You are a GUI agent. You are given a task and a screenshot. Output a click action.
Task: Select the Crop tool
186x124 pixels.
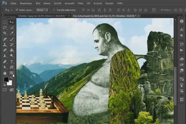pos(5,33)
